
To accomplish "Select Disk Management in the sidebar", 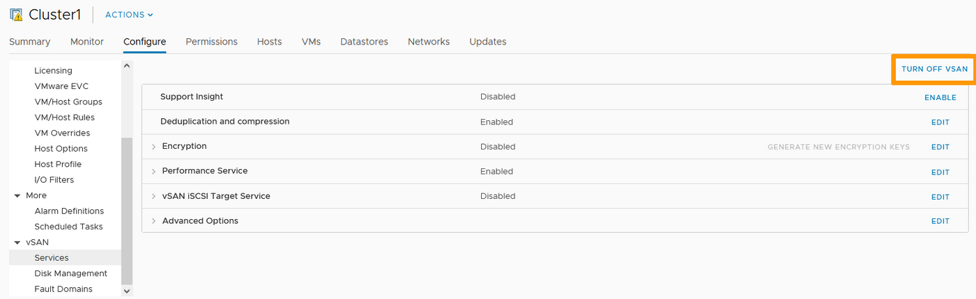I will click(70, 273).
